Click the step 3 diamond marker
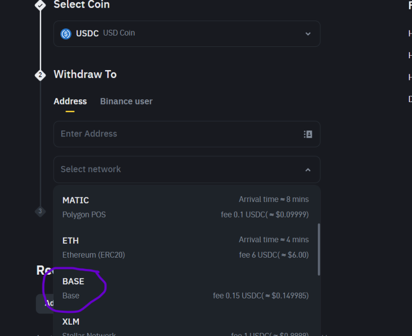 (x=40, y=211)
